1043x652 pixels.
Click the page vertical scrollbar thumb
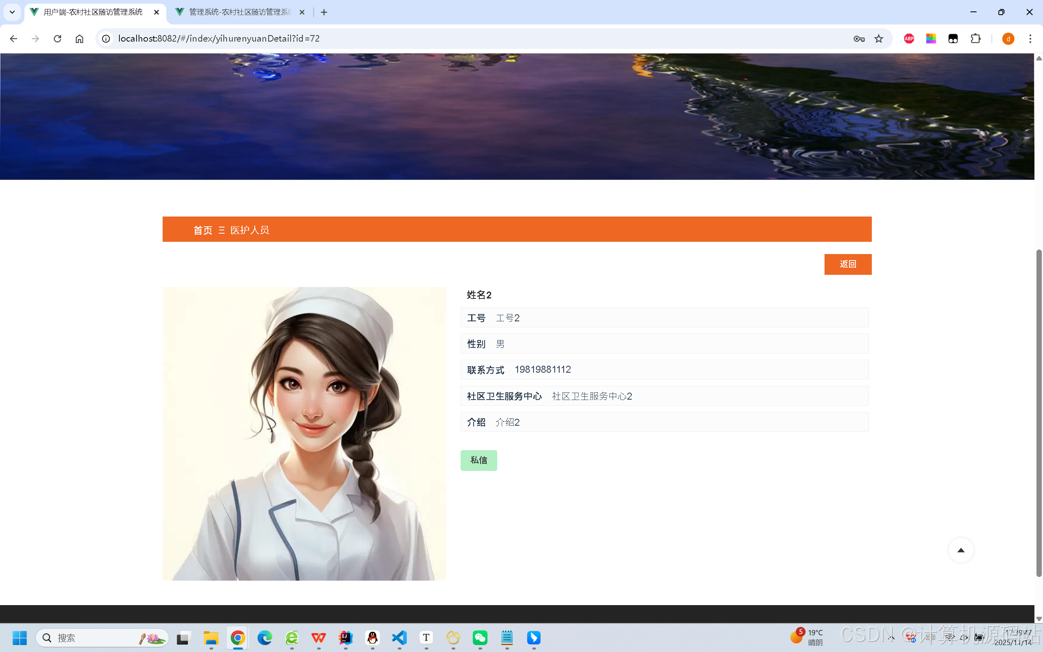[1039, 413]
